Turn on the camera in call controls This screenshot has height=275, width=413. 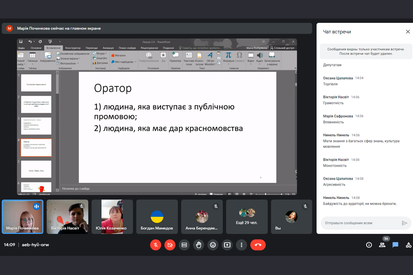(x=170, y=245)
